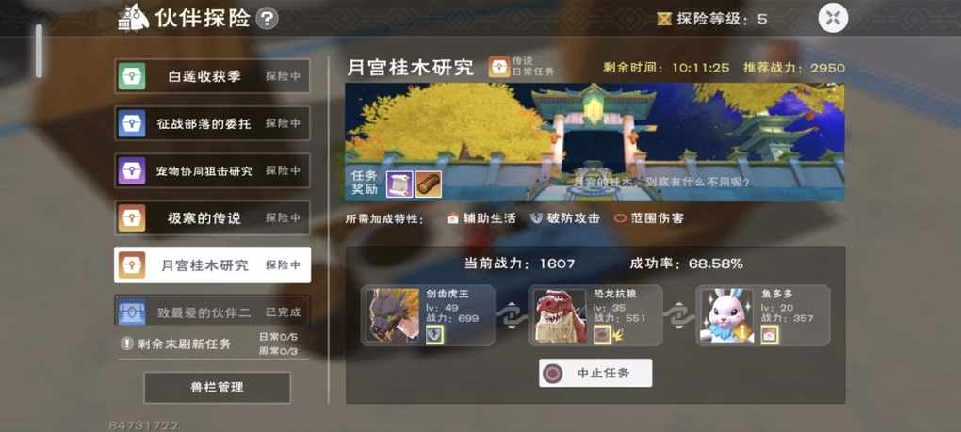Tap the exclamation icon beside 剩余未刷新任务
This screenshot has width=961, height=432.
[127, 344]
